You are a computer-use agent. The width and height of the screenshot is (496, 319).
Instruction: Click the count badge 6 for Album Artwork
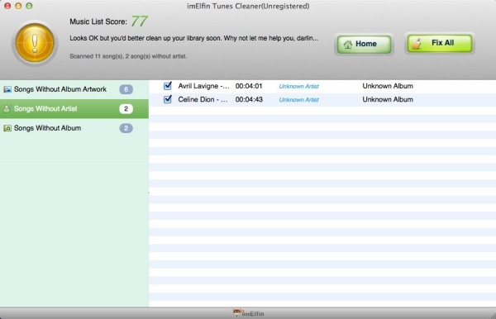tap(126, 89)
